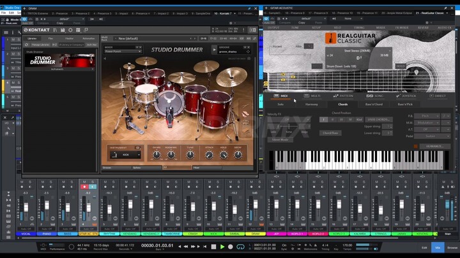Select DIRECT mode in RealGuitar
This screenshot has width=460, height=258.
(x=438, y=96)
